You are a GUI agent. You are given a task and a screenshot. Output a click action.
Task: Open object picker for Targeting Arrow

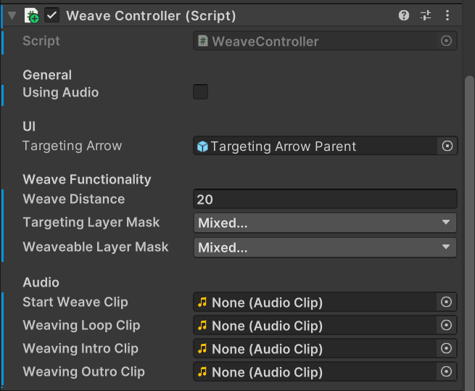point(447,146)
